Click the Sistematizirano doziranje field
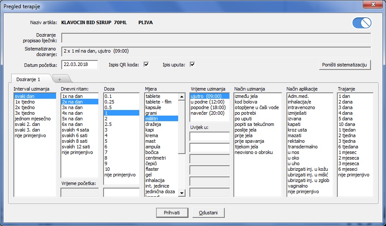386x226 pixels. [216, 51]
